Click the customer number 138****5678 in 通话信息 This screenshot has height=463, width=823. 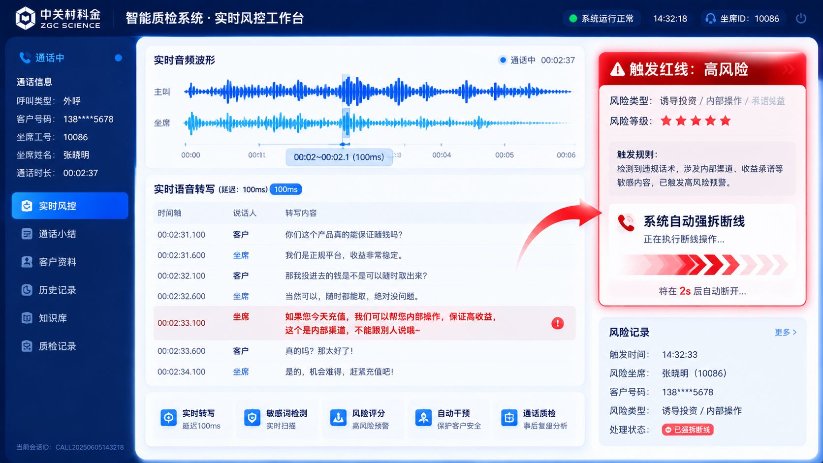coord(88,119)
